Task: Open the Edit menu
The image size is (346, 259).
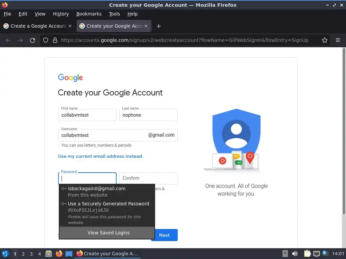Action: (23, 14)
